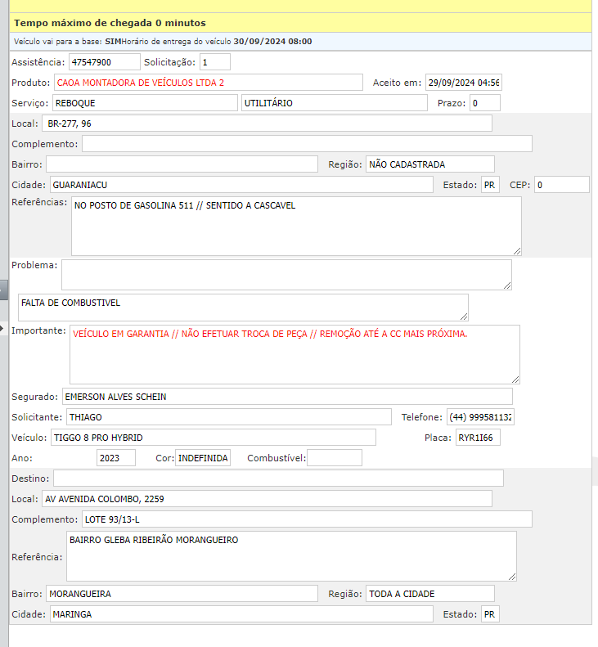
Task: Click the side panel arrow next to Importante
Action: (x=2, y=329)
